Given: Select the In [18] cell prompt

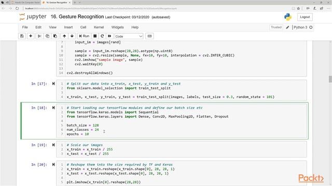Looking at the screenshot, I should point(39,108).
